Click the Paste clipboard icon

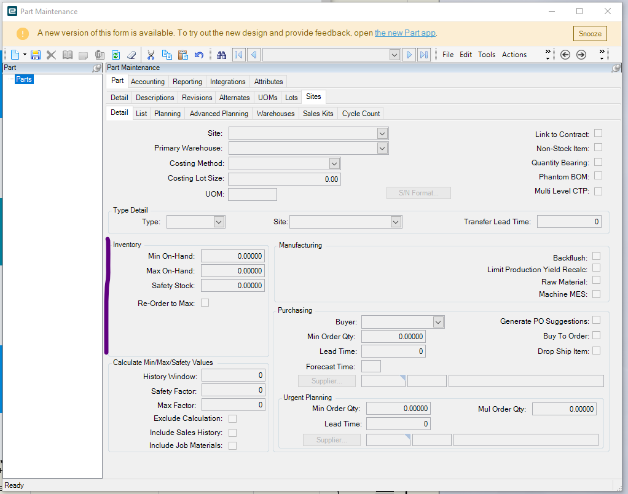[x=183, y=55]
